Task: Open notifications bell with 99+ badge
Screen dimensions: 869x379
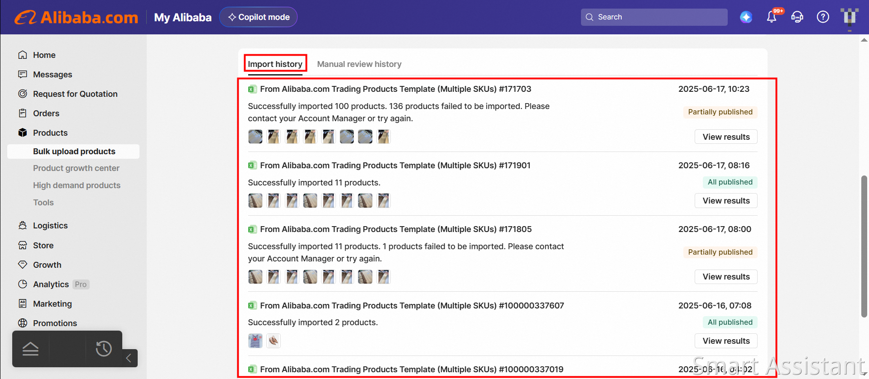Action: click(772, 17)
